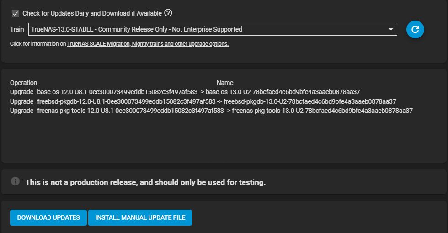This screenshot has height=233, width=448.
Task: Uncheck Check for Updates Daily checkbox
Action: pos(15,13)
